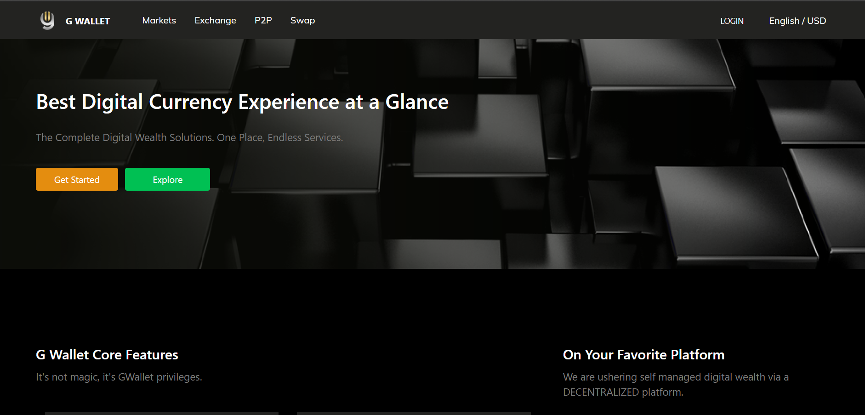Go to the P2P section

tap(263, 20)
